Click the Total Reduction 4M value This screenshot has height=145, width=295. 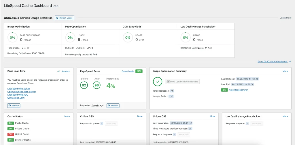coord(172,91)
